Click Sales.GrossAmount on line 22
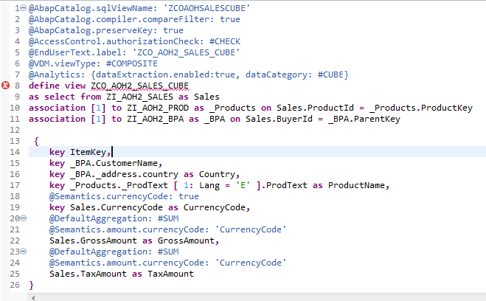Screen dimensions: 486x301 pyautogui.click(x=93, y=241)
